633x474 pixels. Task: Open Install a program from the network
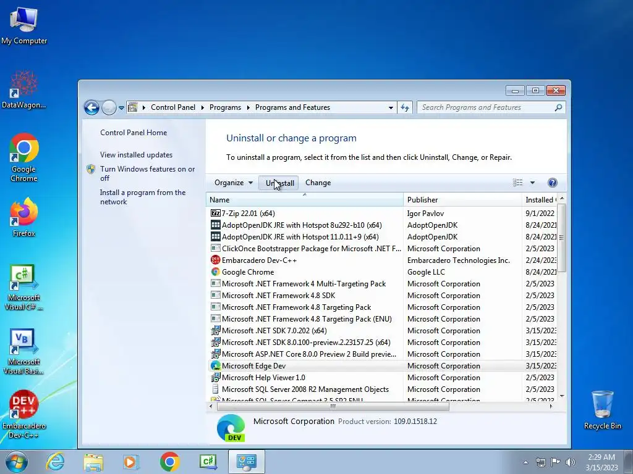(143, 197)
